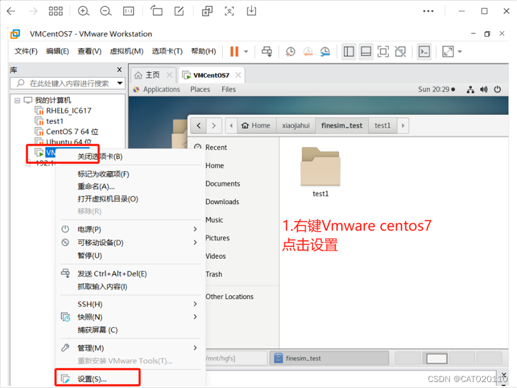Toggle the thumbnail bar layout view
517x388 pixels.
[366, 52]
